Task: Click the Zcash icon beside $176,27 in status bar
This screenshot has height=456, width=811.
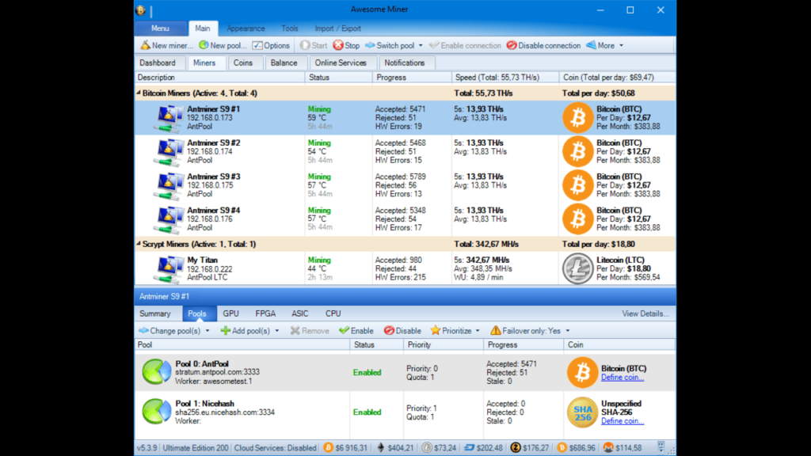Action: 515,448
